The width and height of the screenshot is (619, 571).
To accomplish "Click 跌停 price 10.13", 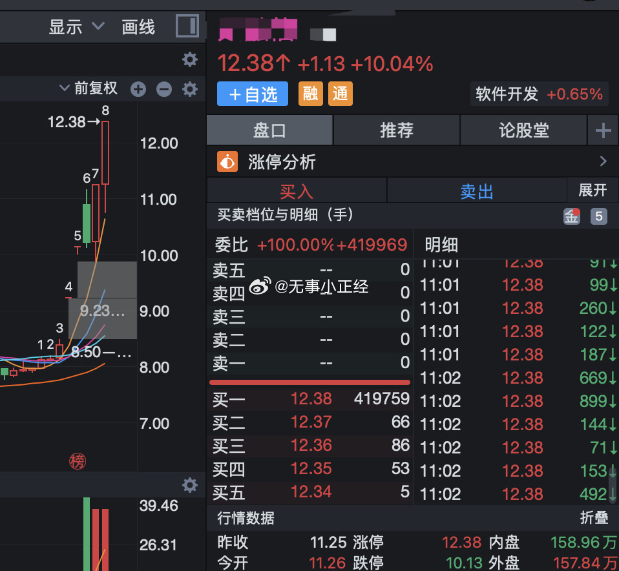I will (464, 563).
